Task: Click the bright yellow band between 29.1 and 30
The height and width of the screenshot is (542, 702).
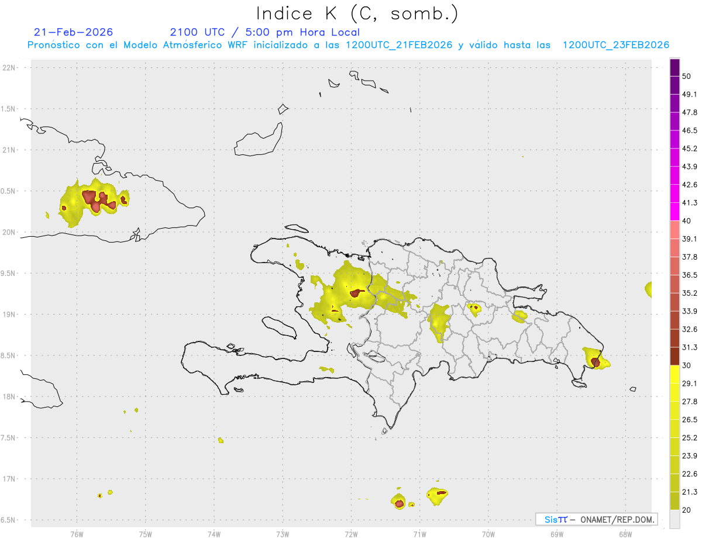Action: pyautogui.click(x=675, y=375)
